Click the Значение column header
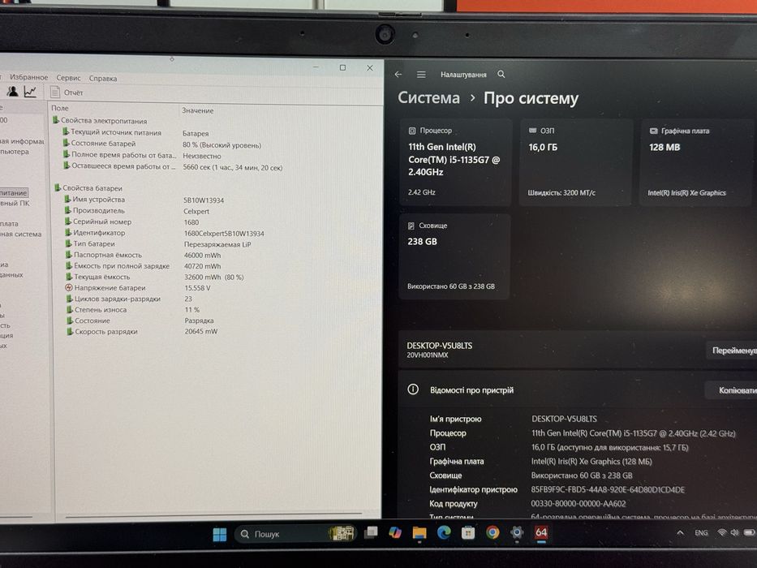Viewport: 757px width, 568px height. (x=197, y=110)
